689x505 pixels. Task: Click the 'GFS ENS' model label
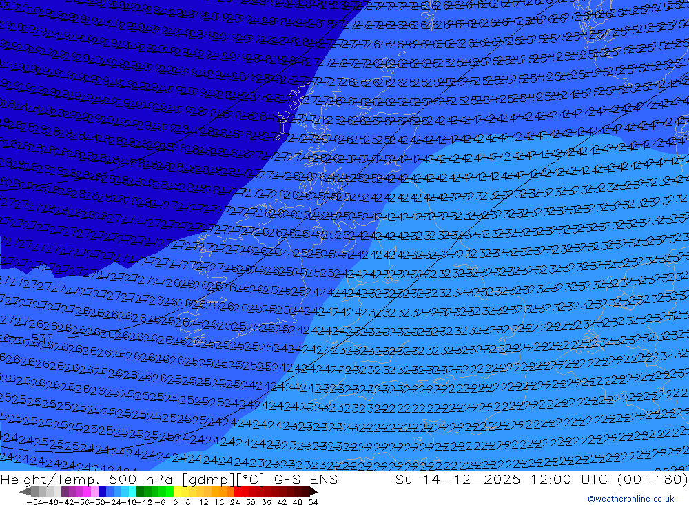pyautogui.click(x=306, y=479)
